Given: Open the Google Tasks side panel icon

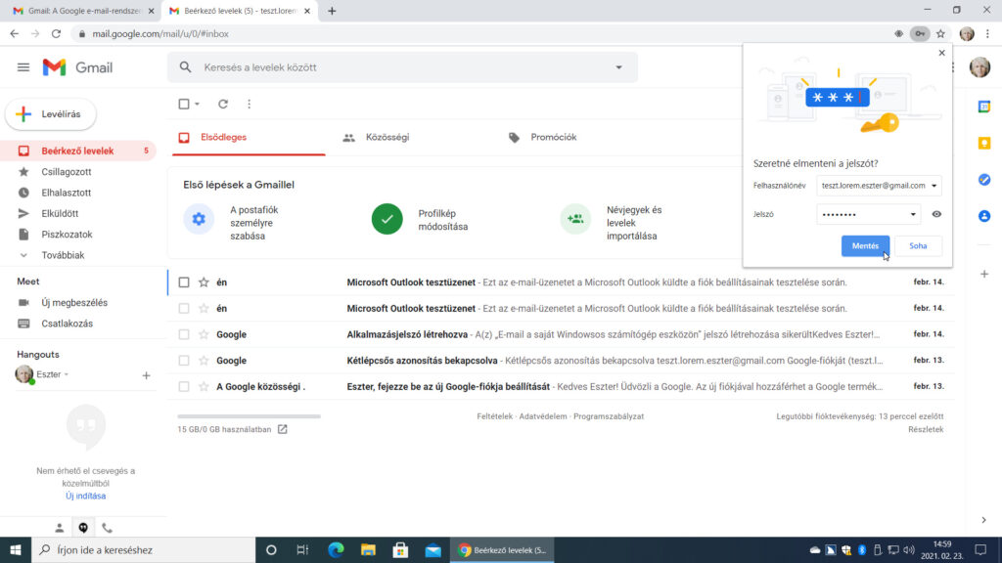Looking at the screenshot, I should [x=984, y=180].
